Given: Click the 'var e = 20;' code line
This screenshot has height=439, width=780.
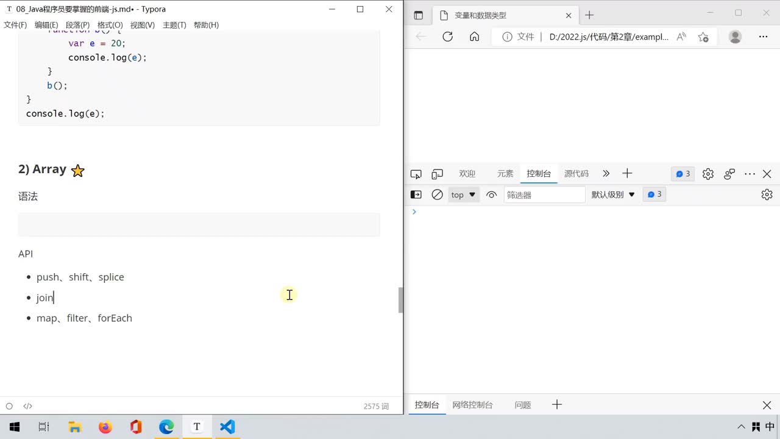Looking at the screenshot, I should coord(96,43).
